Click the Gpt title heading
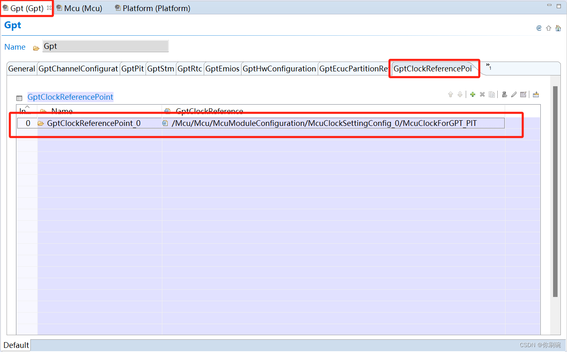This screenshot has height=352, width=567. pyautogui.click(x=13, y=25)
